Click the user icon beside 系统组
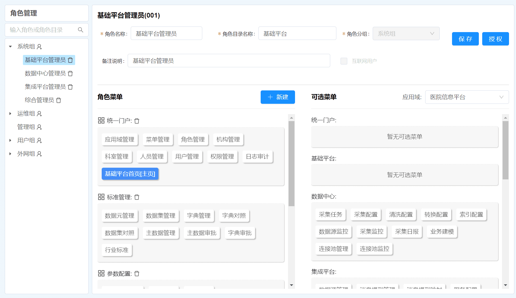 pos(39,47)
